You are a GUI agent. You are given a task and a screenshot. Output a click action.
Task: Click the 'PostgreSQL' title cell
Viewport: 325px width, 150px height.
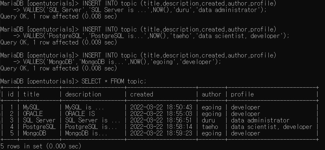pos(39,127)
